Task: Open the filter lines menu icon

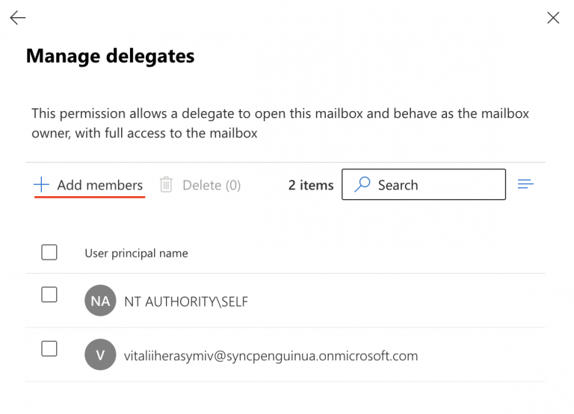Action: [x=525, y=184]
